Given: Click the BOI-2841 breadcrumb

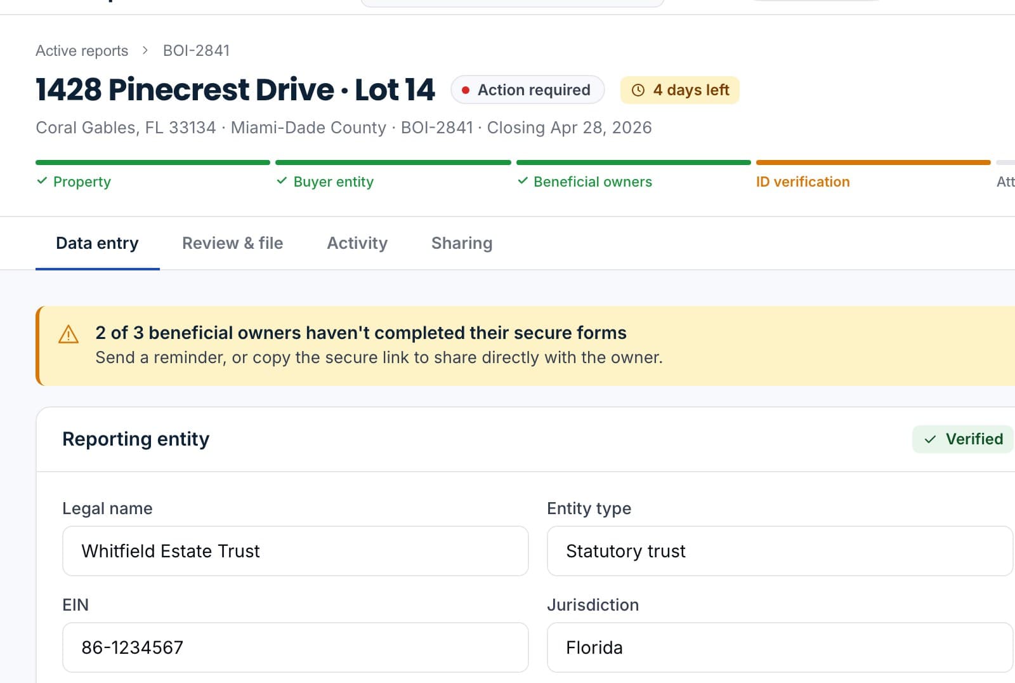Looking at the screenshot, I should point(196,51).
